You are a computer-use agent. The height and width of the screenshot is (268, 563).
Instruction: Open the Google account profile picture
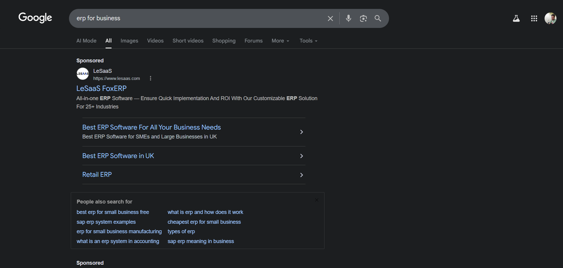[x=550, y=18]
